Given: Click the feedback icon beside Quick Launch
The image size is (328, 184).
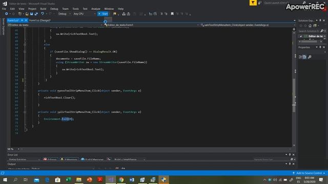Looking at the screenshot, I should pos(260,3).
